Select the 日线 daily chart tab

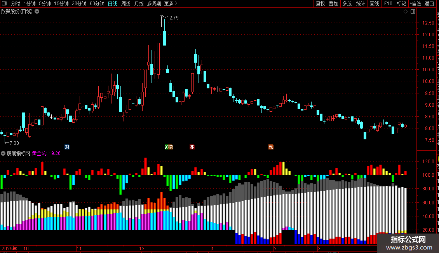pos(113,4)
